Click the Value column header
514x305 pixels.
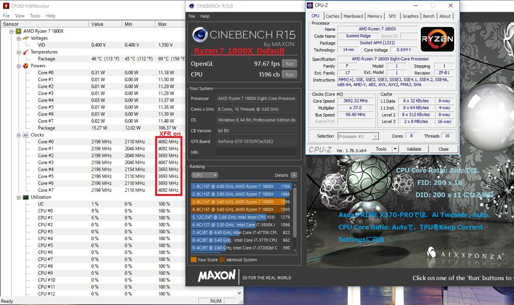[x=105, y=24]
